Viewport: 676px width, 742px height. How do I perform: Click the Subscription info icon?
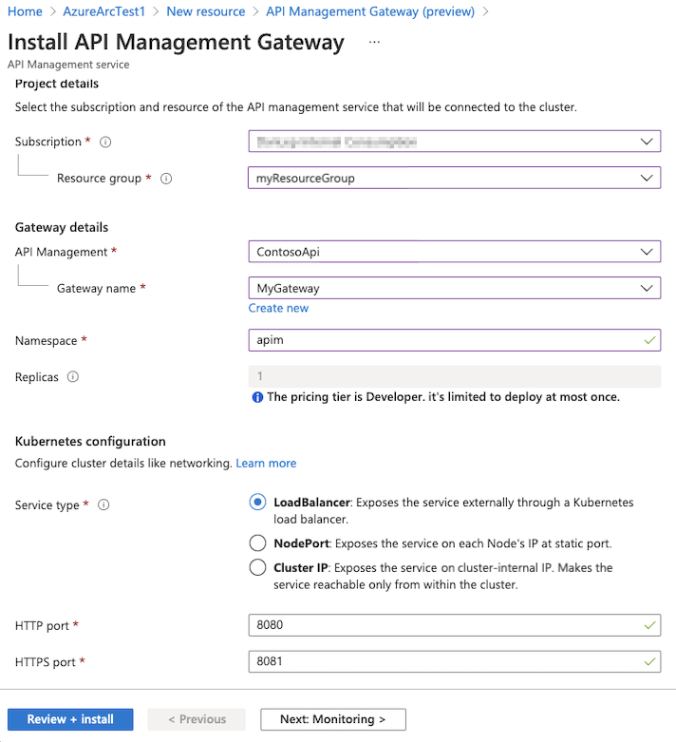coord(105,143)
